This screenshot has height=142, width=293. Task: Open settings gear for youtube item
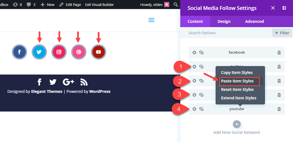[x=194, y=109]
